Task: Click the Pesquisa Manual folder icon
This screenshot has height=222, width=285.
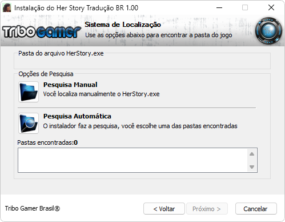Action: click(x=29, y=92)
